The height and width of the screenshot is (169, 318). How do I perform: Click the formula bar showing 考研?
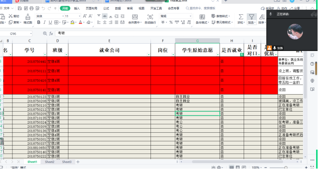coord(160,34)
